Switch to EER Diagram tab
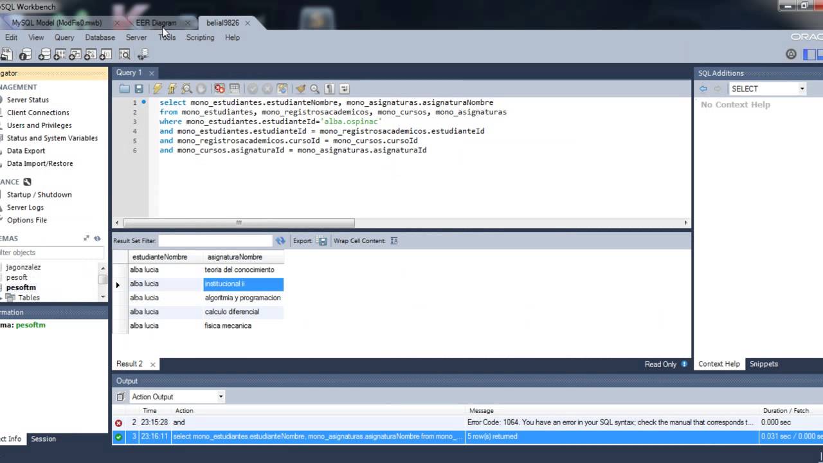This screenshot has height=463, width=823. click(x=156, y=23)
